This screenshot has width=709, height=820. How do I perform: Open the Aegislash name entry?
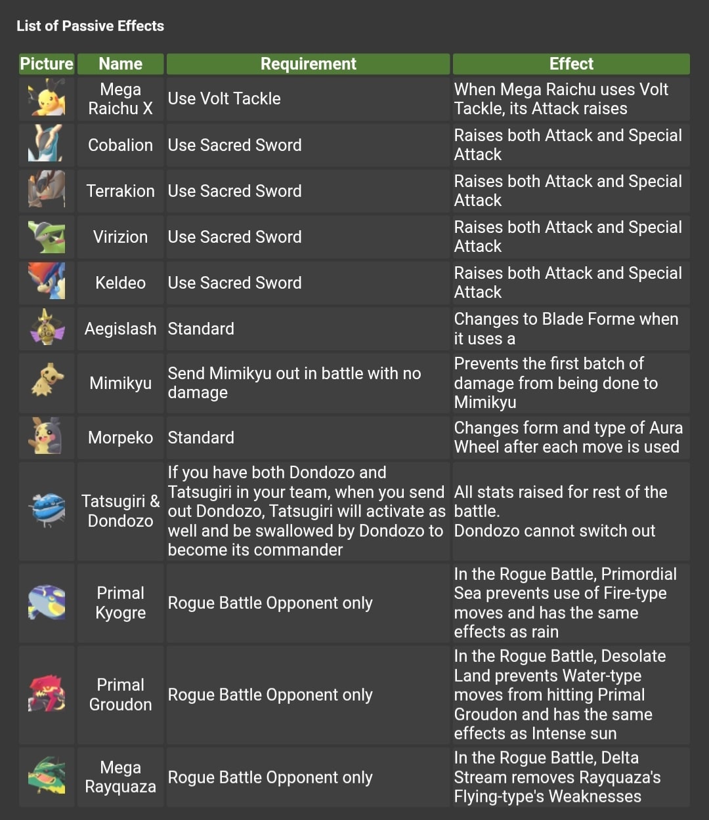coord(120,329)
